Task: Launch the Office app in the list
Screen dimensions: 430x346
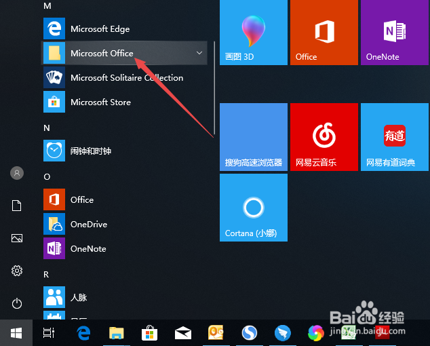Action: tap(124, 199)
